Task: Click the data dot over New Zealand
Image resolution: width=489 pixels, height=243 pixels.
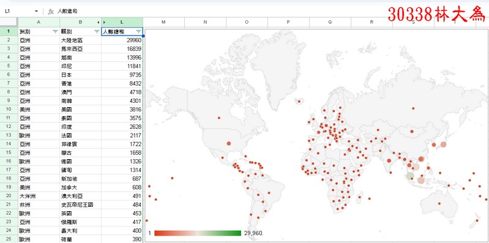Action: coord(477,221)
